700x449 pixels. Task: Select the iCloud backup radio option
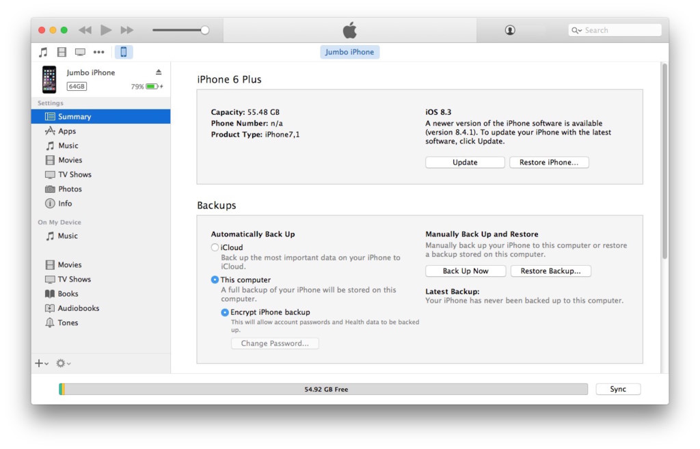pos(215,247)
